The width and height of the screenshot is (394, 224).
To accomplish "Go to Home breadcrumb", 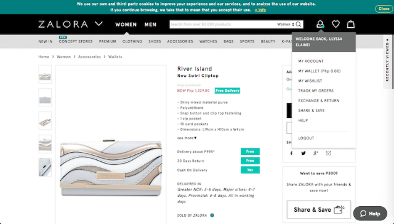I will (x=44, y=57).
